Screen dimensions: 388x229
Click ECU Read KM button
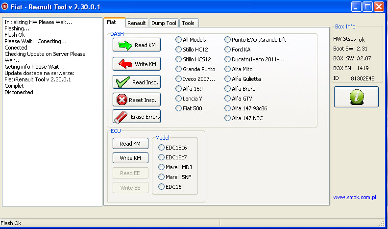pyautogui.click(x=130, y=144)
